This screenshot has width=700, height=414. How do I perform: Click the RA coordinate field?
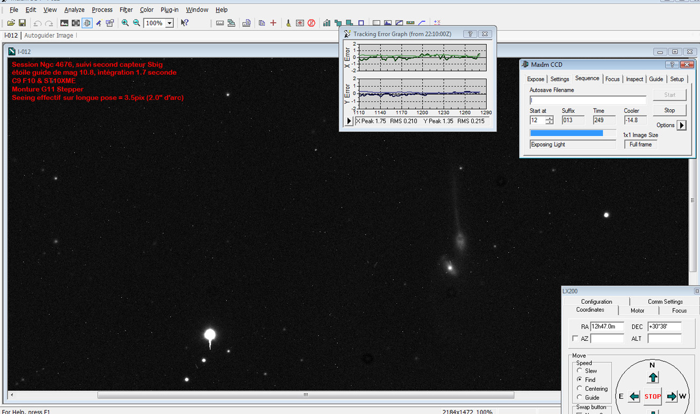(607, 326)
